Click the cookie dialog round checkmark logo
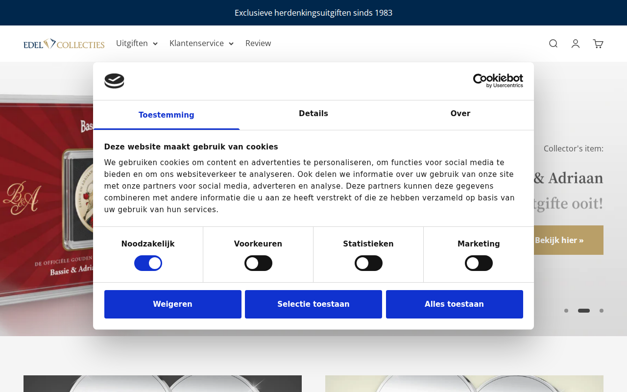This screenshot has width=627, height=392. (114, 81)
